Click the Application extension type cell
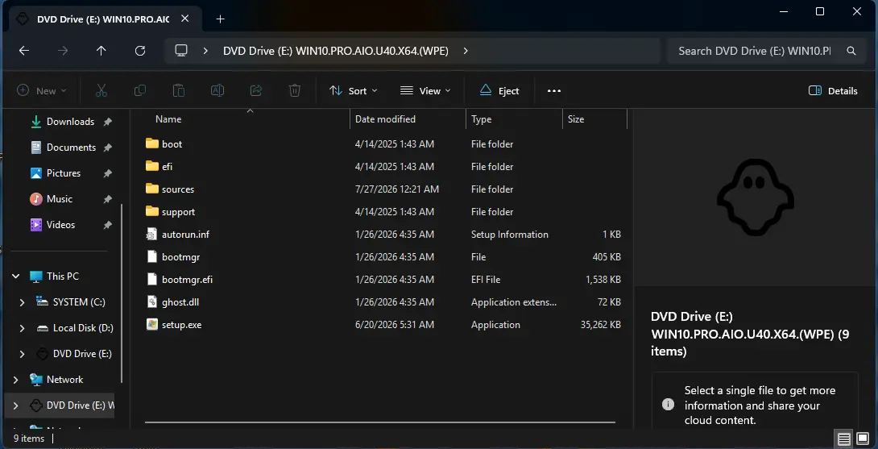This screenshot has width=878, height=449. pyautogui.click(x=513, y=302)
